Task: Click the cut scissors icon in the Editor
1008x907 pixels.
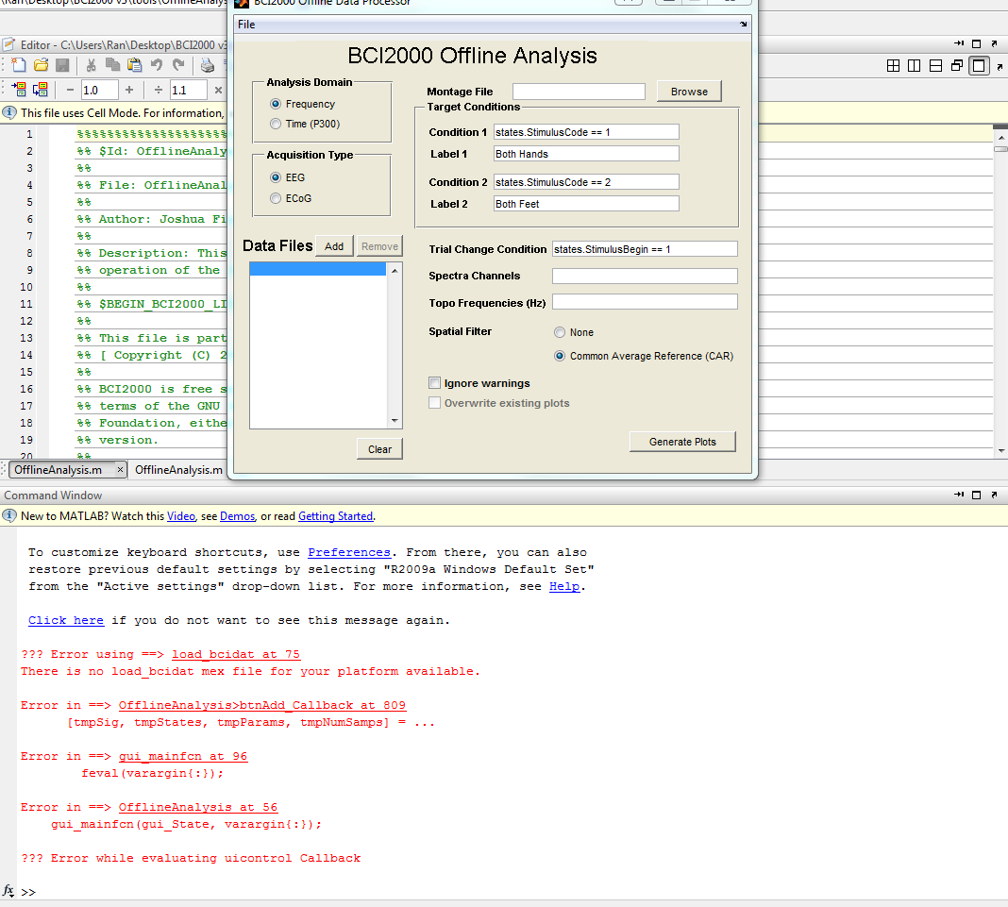Action: pos(92,65)
